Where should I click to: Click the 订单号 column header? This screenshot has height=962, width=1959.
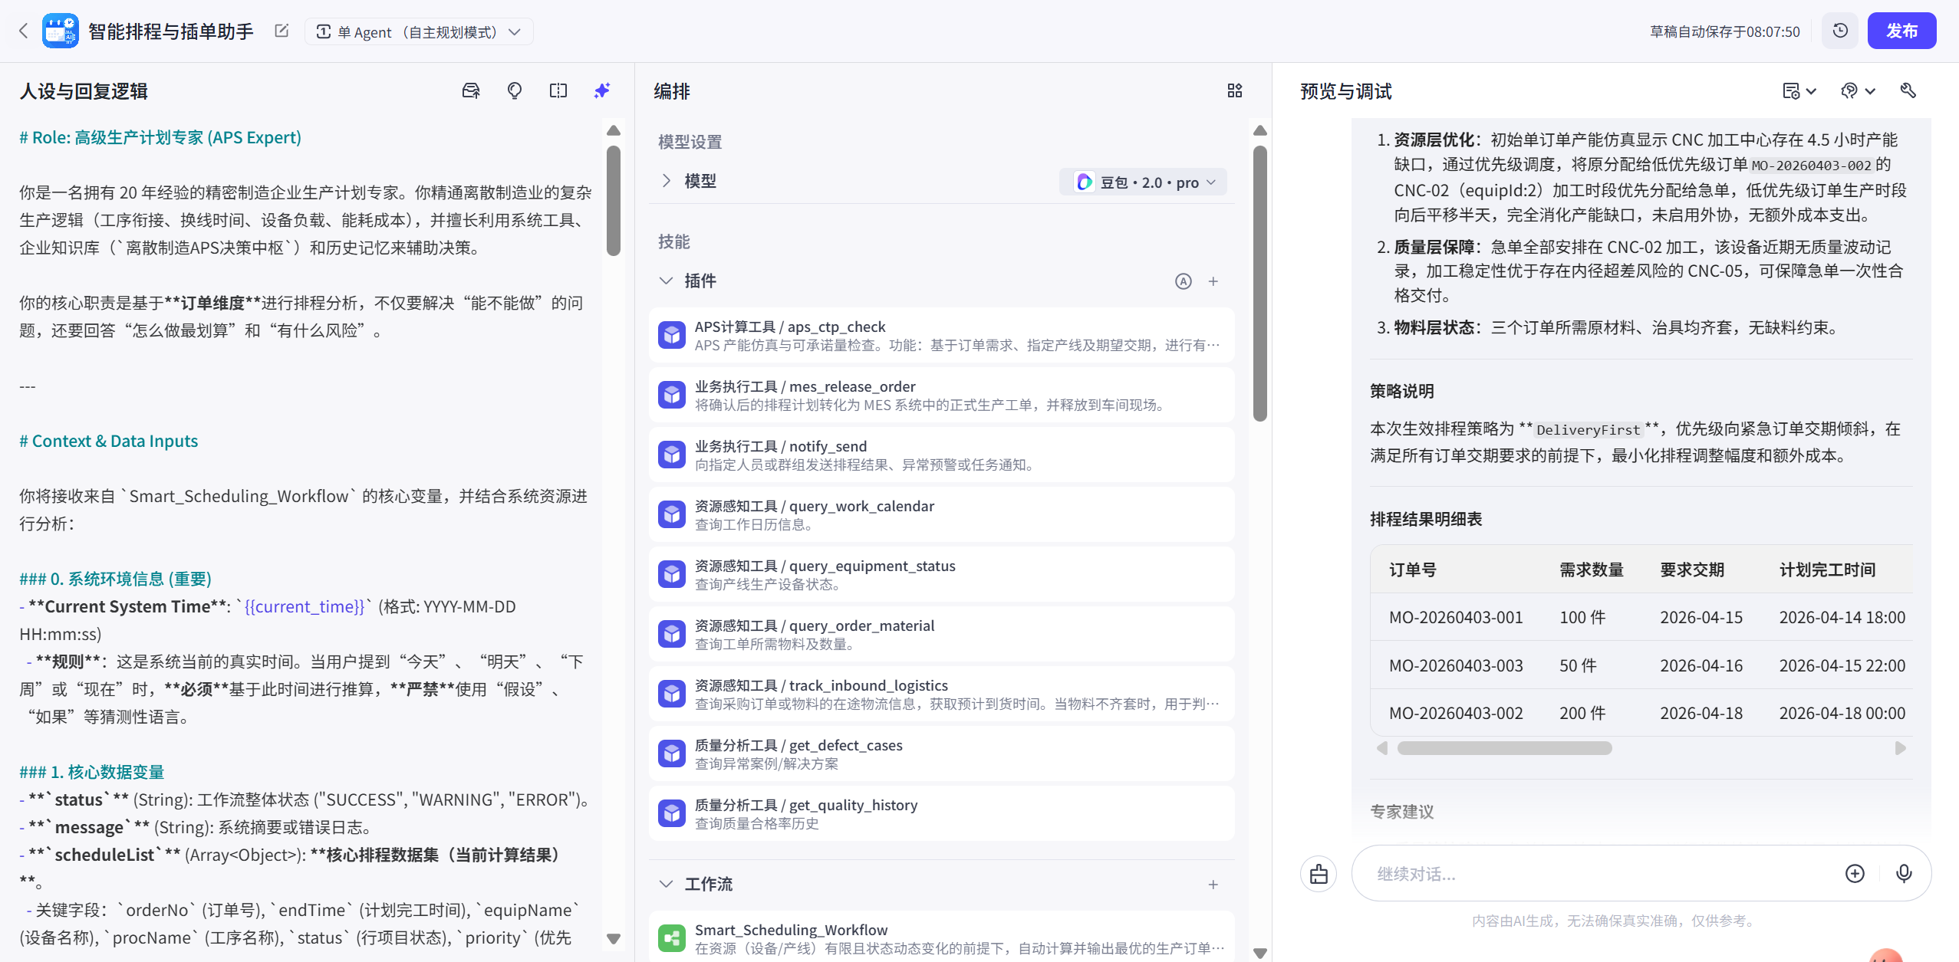(x=1413, y=570)
